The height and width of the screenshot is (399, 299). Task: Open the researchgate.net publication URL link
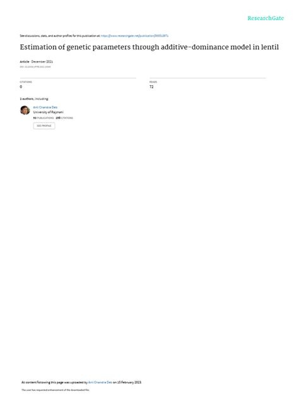tap(134, 36)
